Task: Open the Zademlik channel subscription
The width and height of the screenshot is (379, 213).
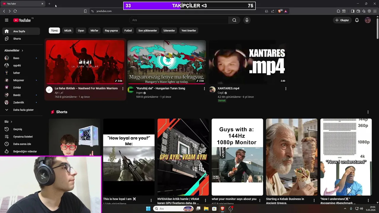Action: click(21, 102)
